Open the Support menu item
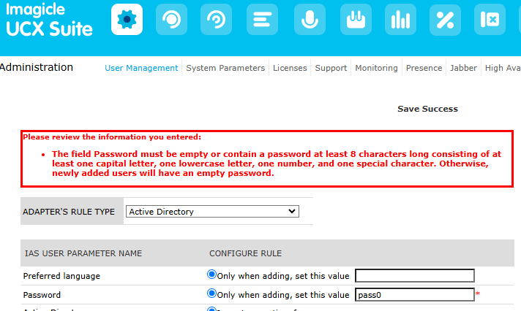Image resolution: width=521 pixels, height=311 pixels. (x=331, y=68)
